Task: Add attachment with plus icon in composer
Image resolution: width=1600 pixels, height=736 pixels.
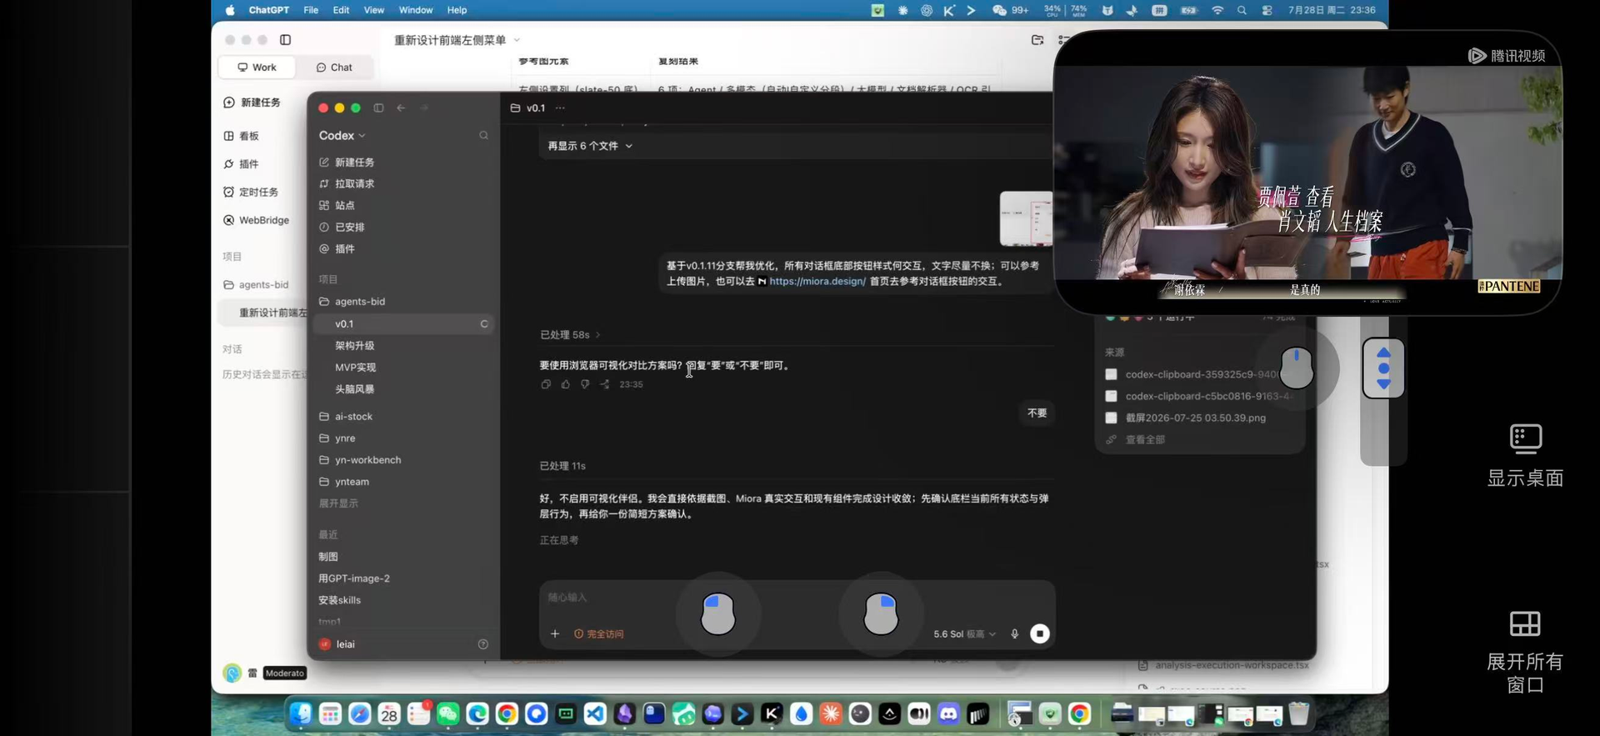Action: (555, 634)
